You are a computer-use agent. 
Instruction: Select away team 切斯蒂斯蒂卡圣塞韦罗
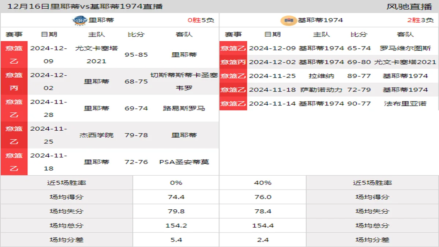pyautogui.click(x=184, y=81)
